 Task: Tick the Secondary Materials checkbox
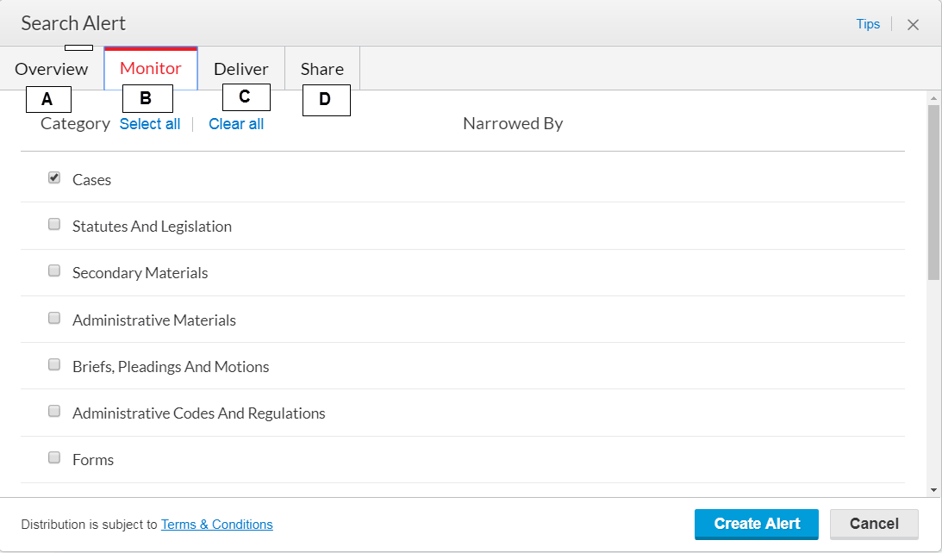coord(54,271)
